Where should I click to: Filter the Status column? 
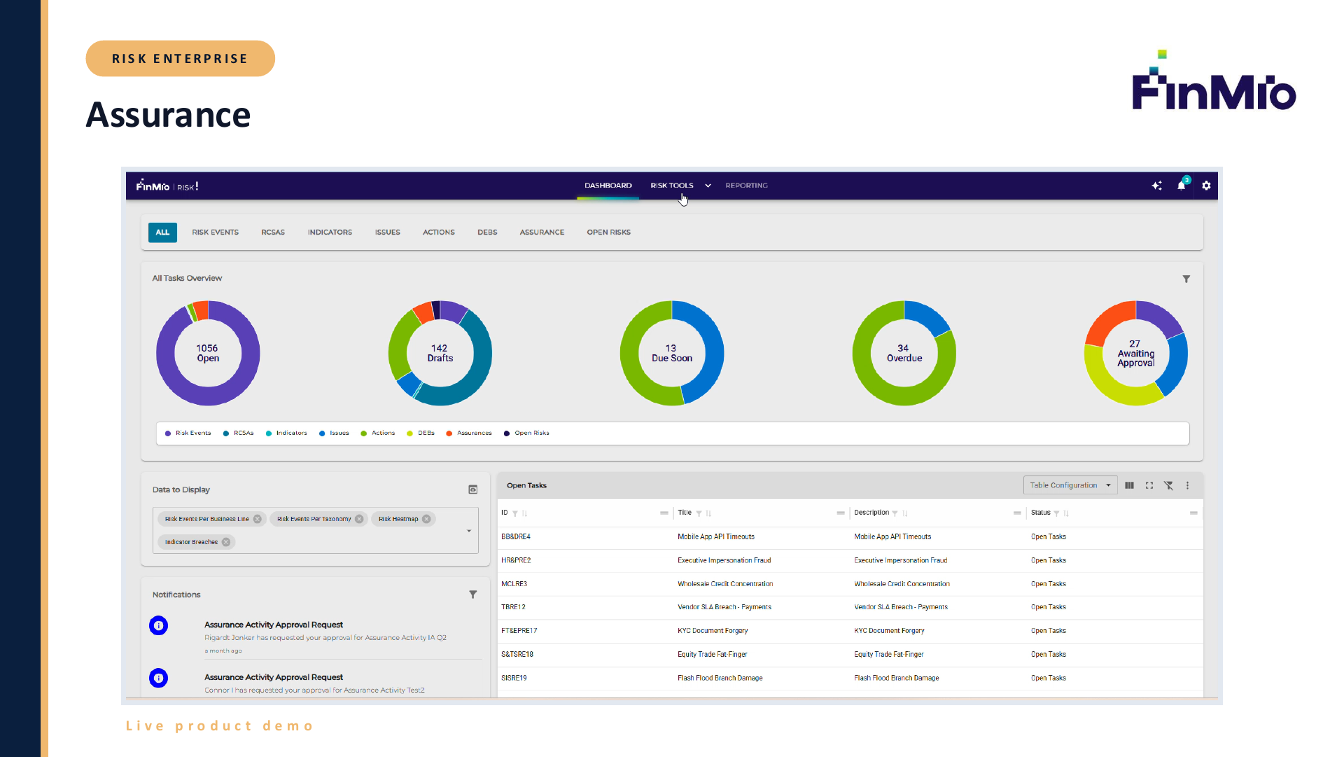(1057, 513)
